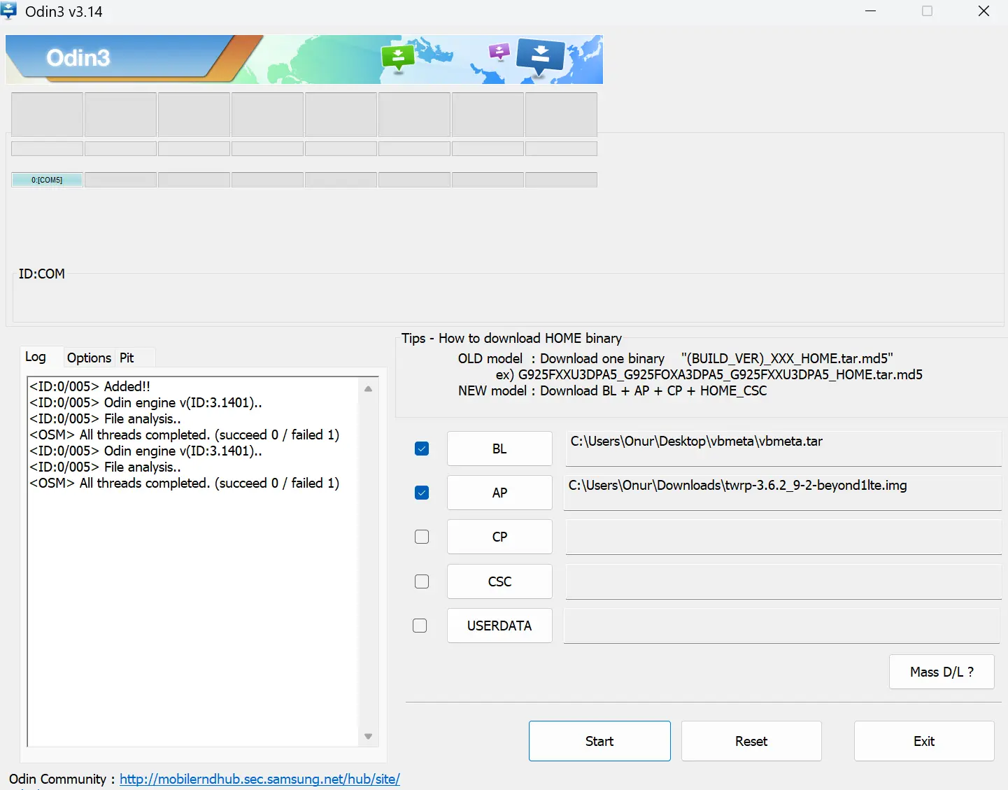Click the ID:COM label
Image resolution: width=1008 pixels, height=790 pixels.
[42, 274]
